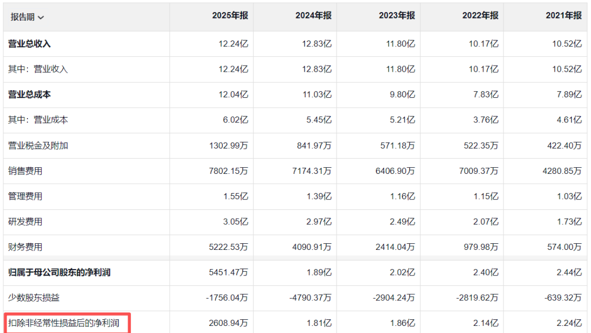This screenshot has height=333, width=591.
Task: Select the 2608.94万 value in the last row
Action: (x=227, y=323)
